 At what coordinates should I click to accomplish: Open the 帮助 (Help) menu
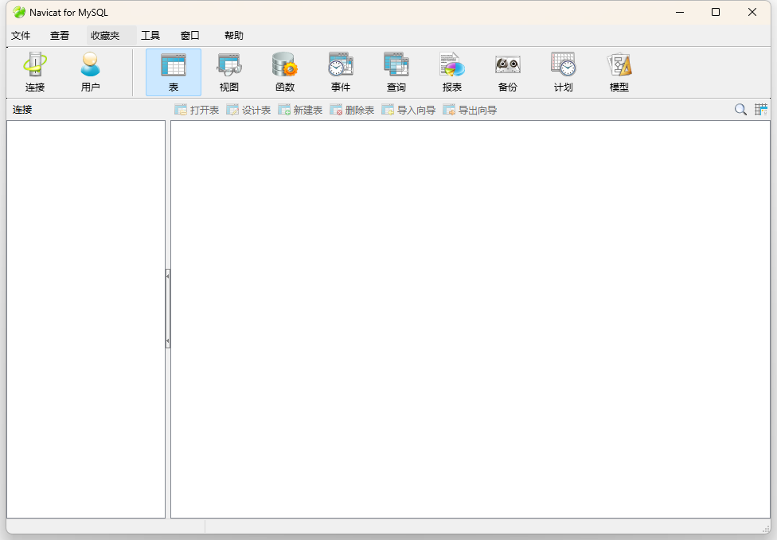point(233,36)
